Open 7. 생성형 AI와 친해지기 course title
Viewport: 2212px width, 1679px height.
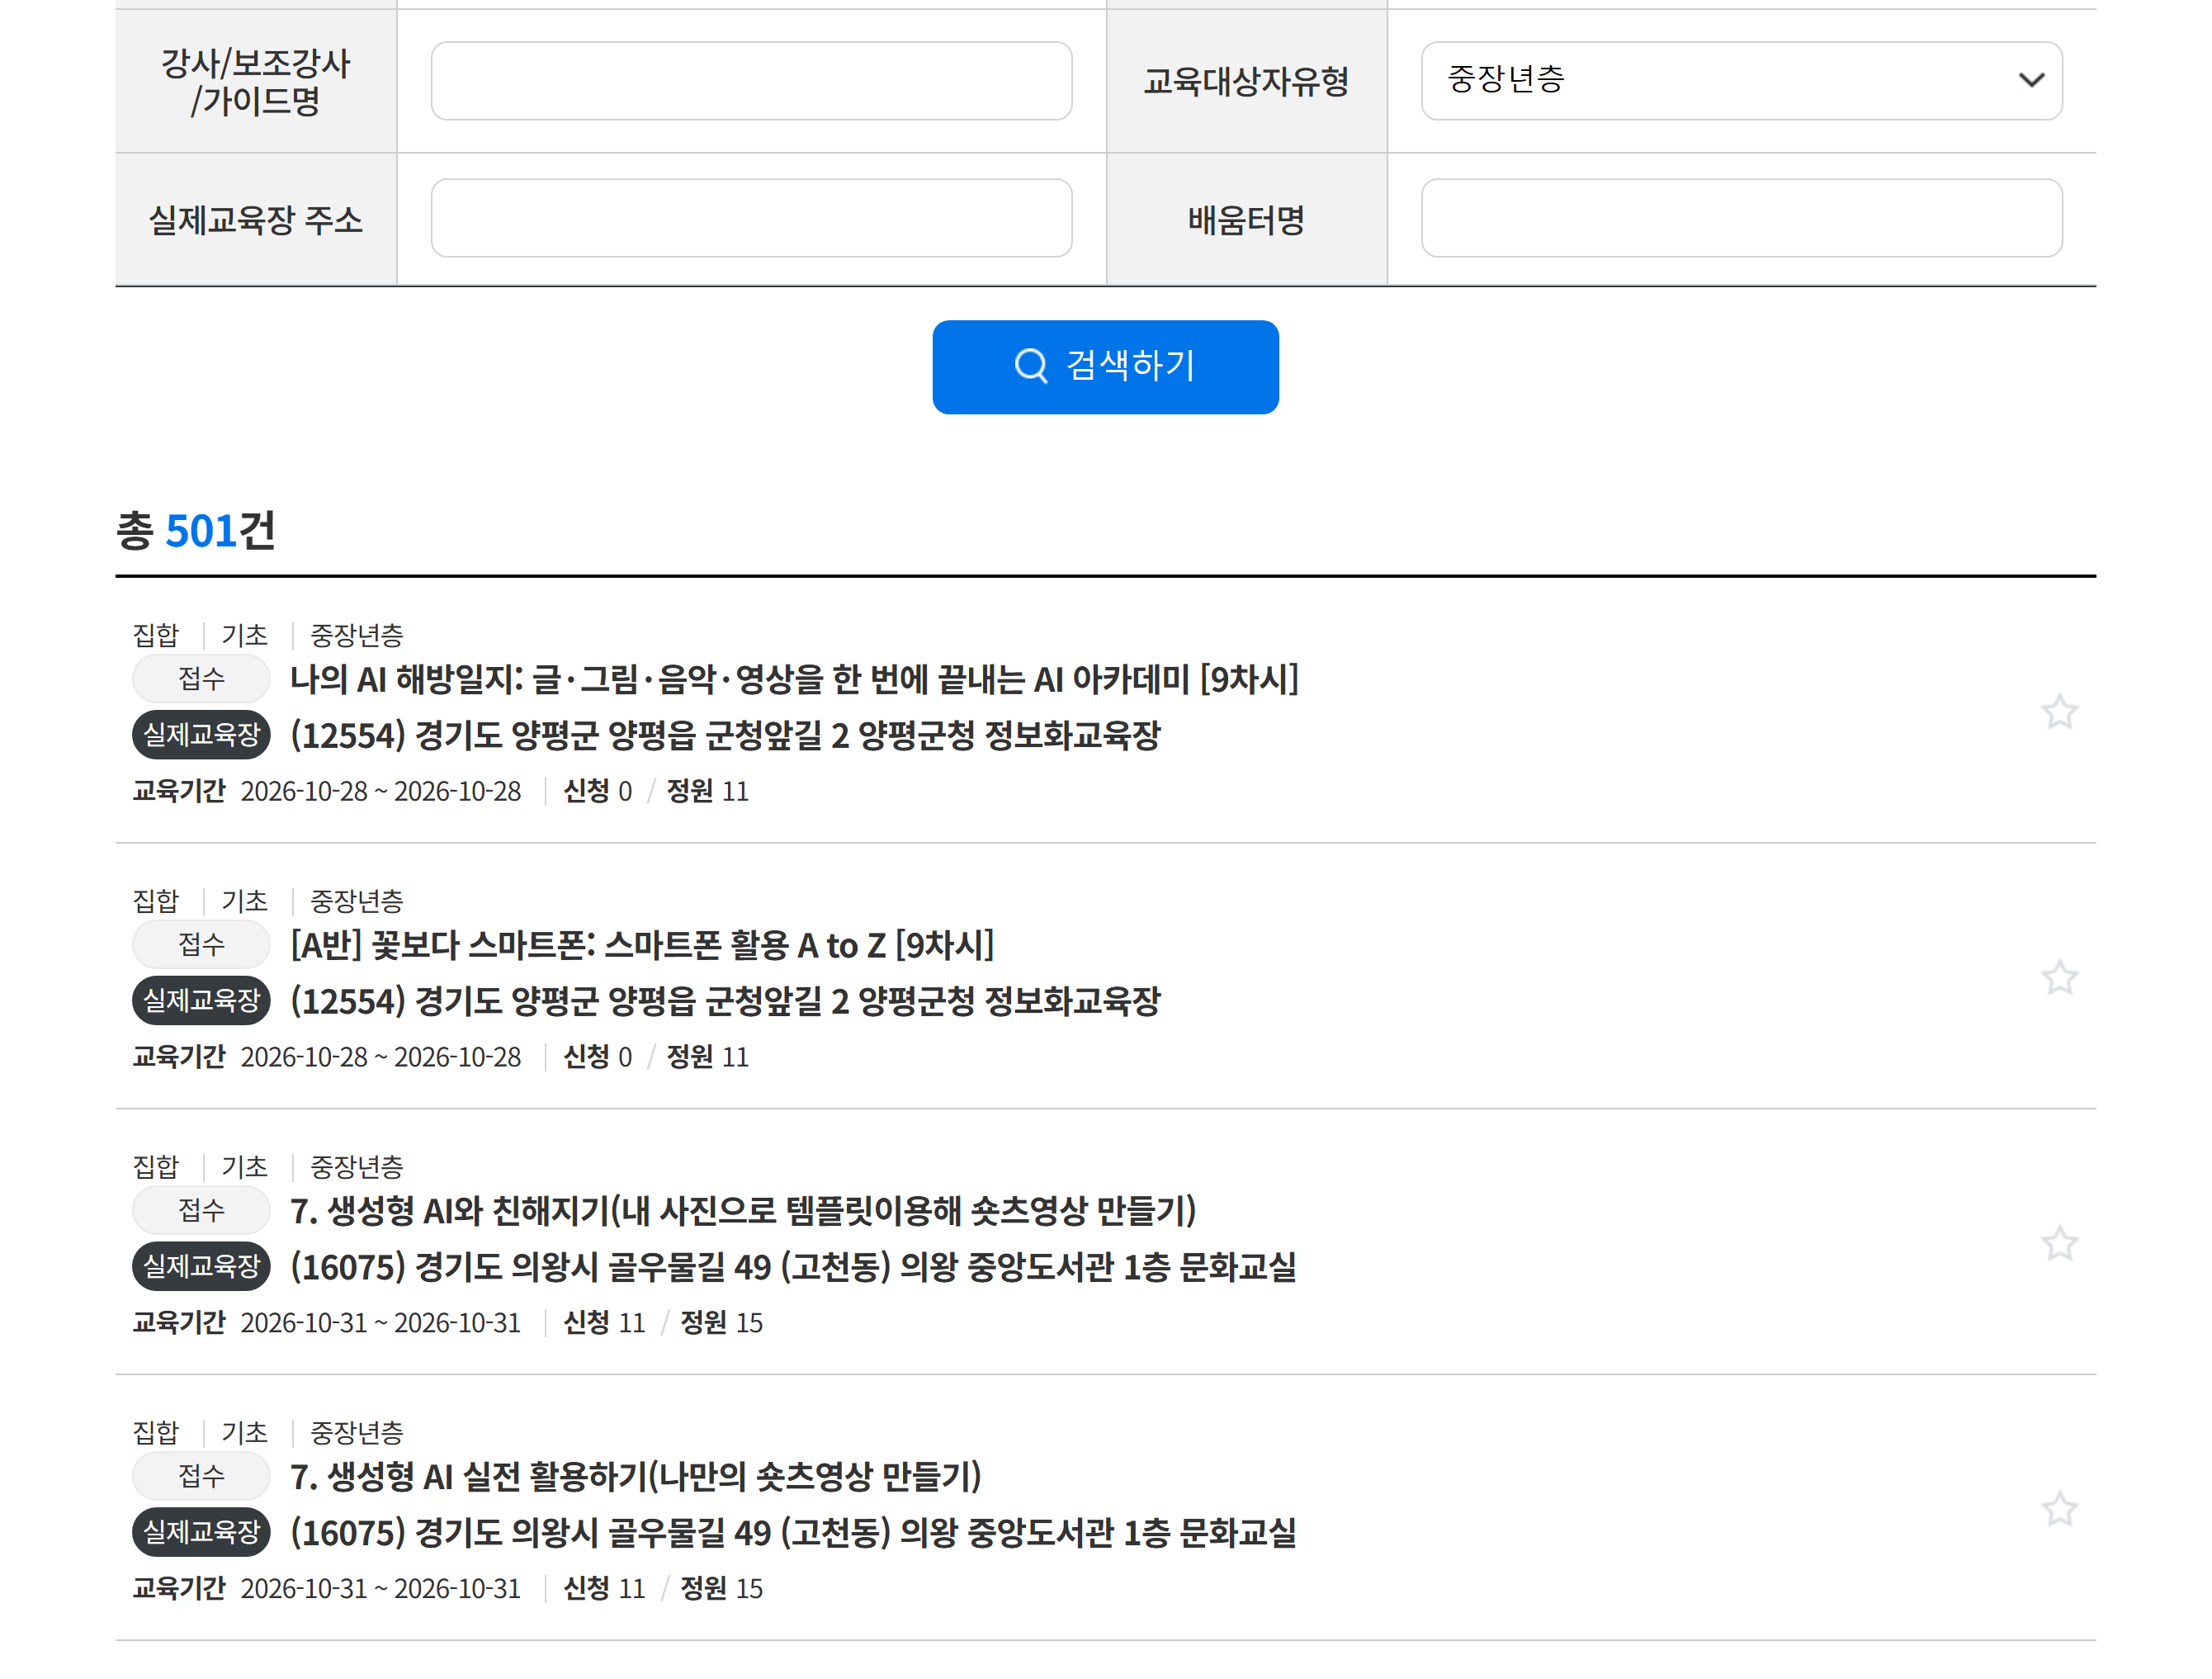[743, 1210]
